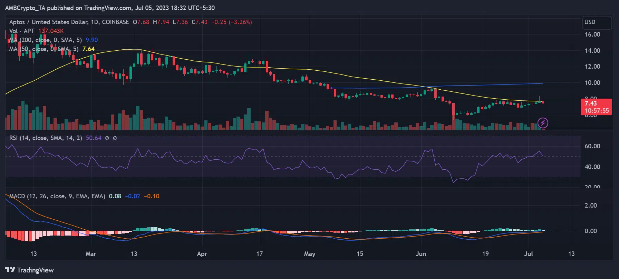The width and height of the screenshot is (619, 279).
Task: Click the countdown timer 10:57:55
Action: point(597,111)
